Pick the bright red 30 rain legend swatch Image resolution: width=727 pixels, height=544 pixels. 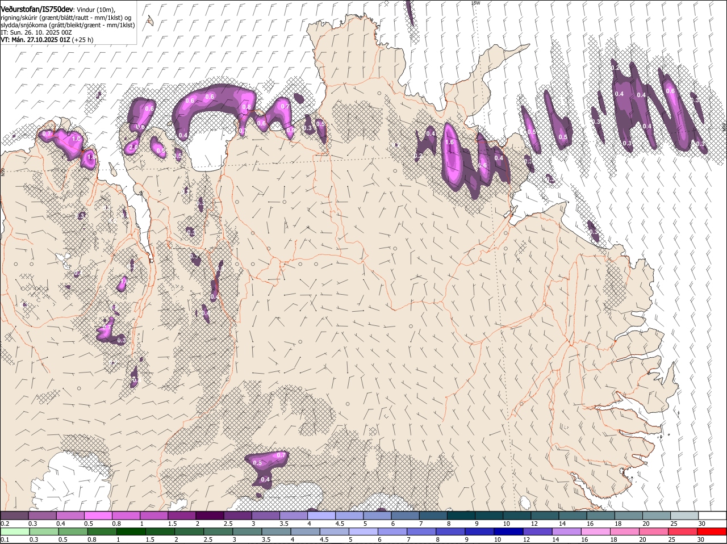coord(712,532)
